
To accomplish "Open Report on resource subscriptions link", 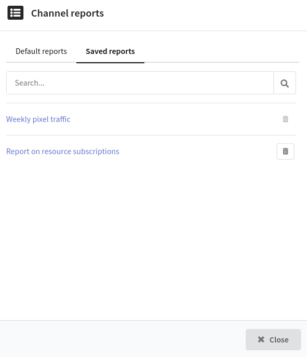I will (x=63, y=152).
